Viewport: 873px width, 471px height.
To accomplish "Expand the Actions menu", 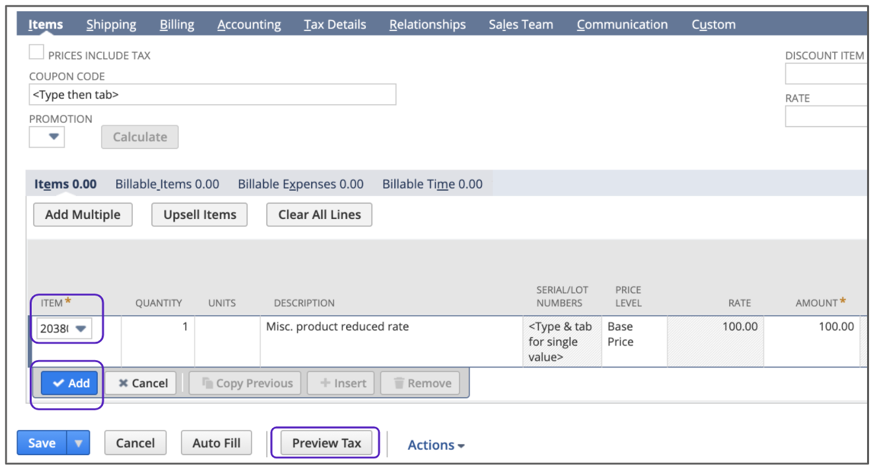I will point(436,445).
